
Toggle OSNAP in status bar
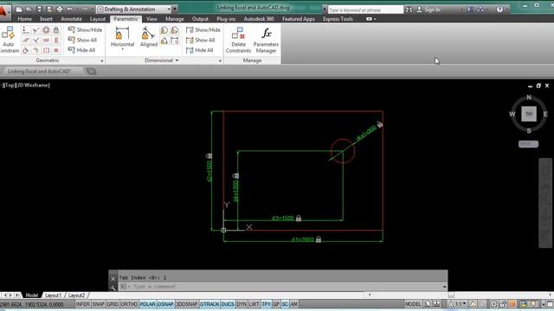tap(165, 304)
